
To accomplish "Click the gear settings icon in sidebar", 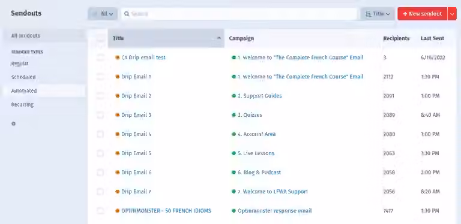I will coord(13,124).
